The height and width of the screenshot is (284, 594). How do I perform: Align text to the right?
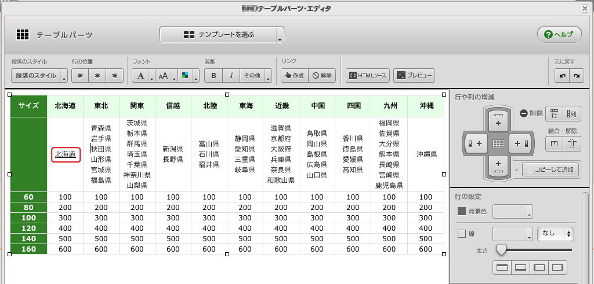[114, 76]
